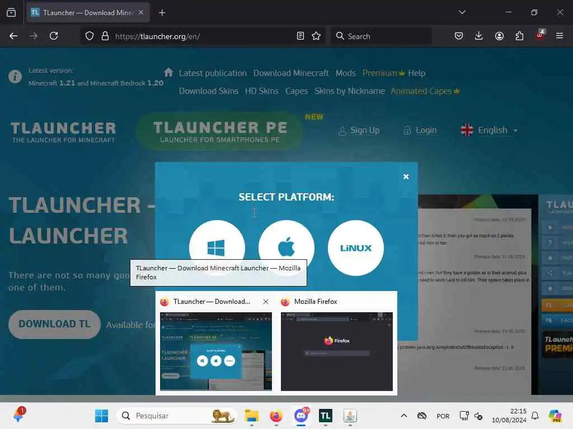This screenshot has width=573, height=429.
Task: Open Firefox application menu
Action: coord(560,36)
